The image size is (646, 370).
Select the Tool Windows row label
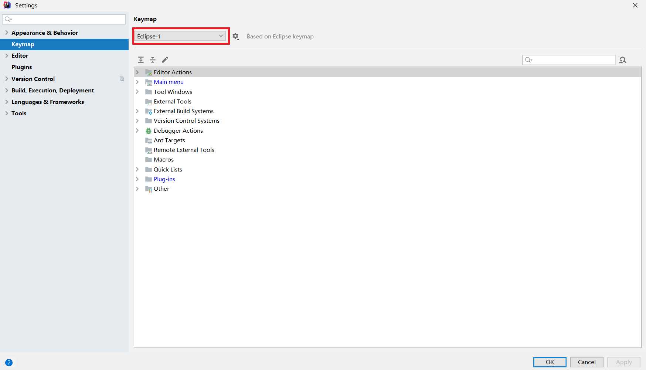point(173,92)
